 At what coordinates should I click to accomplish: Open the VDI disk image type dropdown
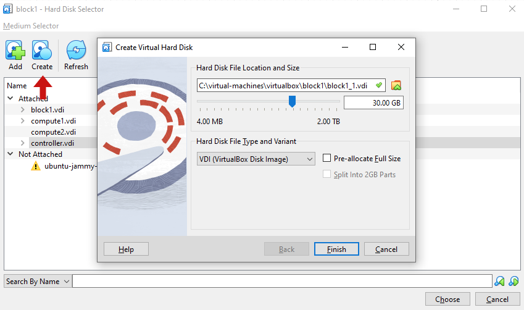tap(256, 159)
